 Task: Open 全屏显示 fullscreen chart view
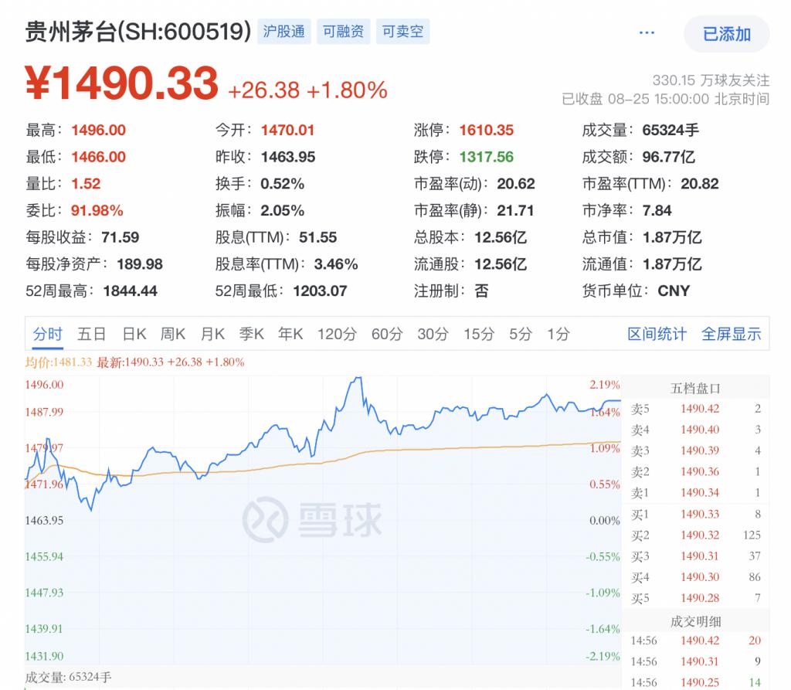click(731, 334)
